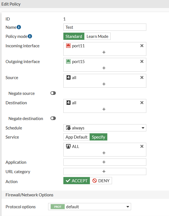
Task: Add an application with plus icon
Action: (x=104, y=162)
